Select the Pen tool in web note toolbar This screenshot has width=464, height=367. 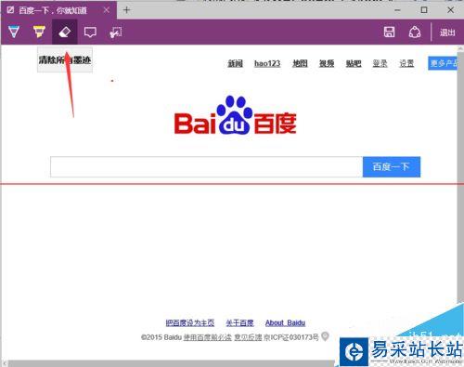tap(14, 32)
